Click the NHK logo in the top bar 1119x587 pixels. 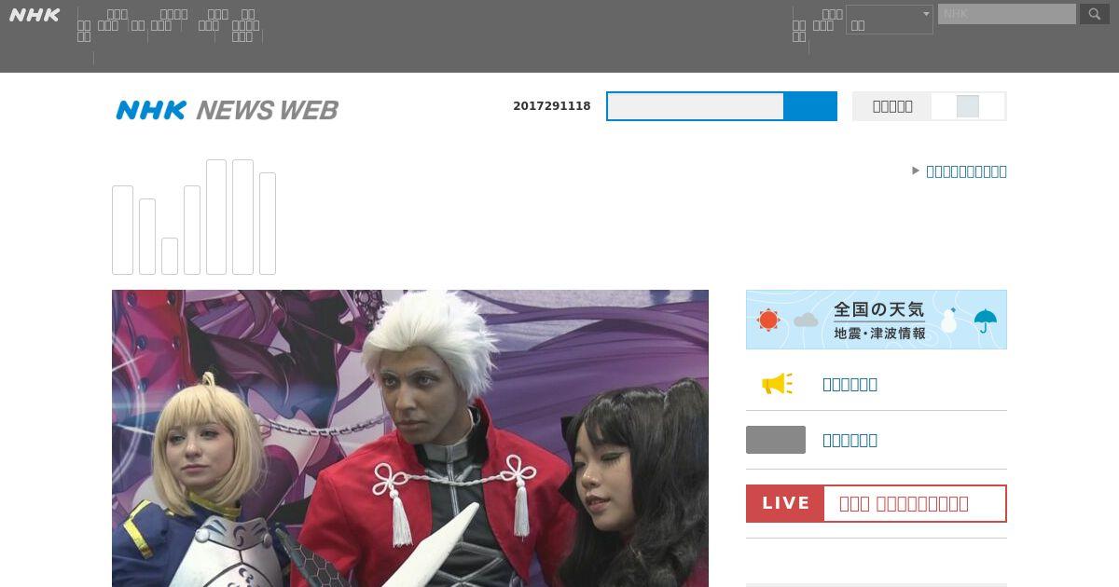tap(35, 15)
